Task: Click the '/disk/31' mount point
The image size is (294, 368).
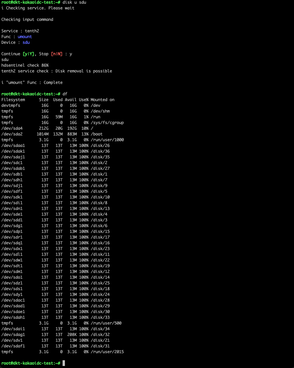Action: [100, 346]
